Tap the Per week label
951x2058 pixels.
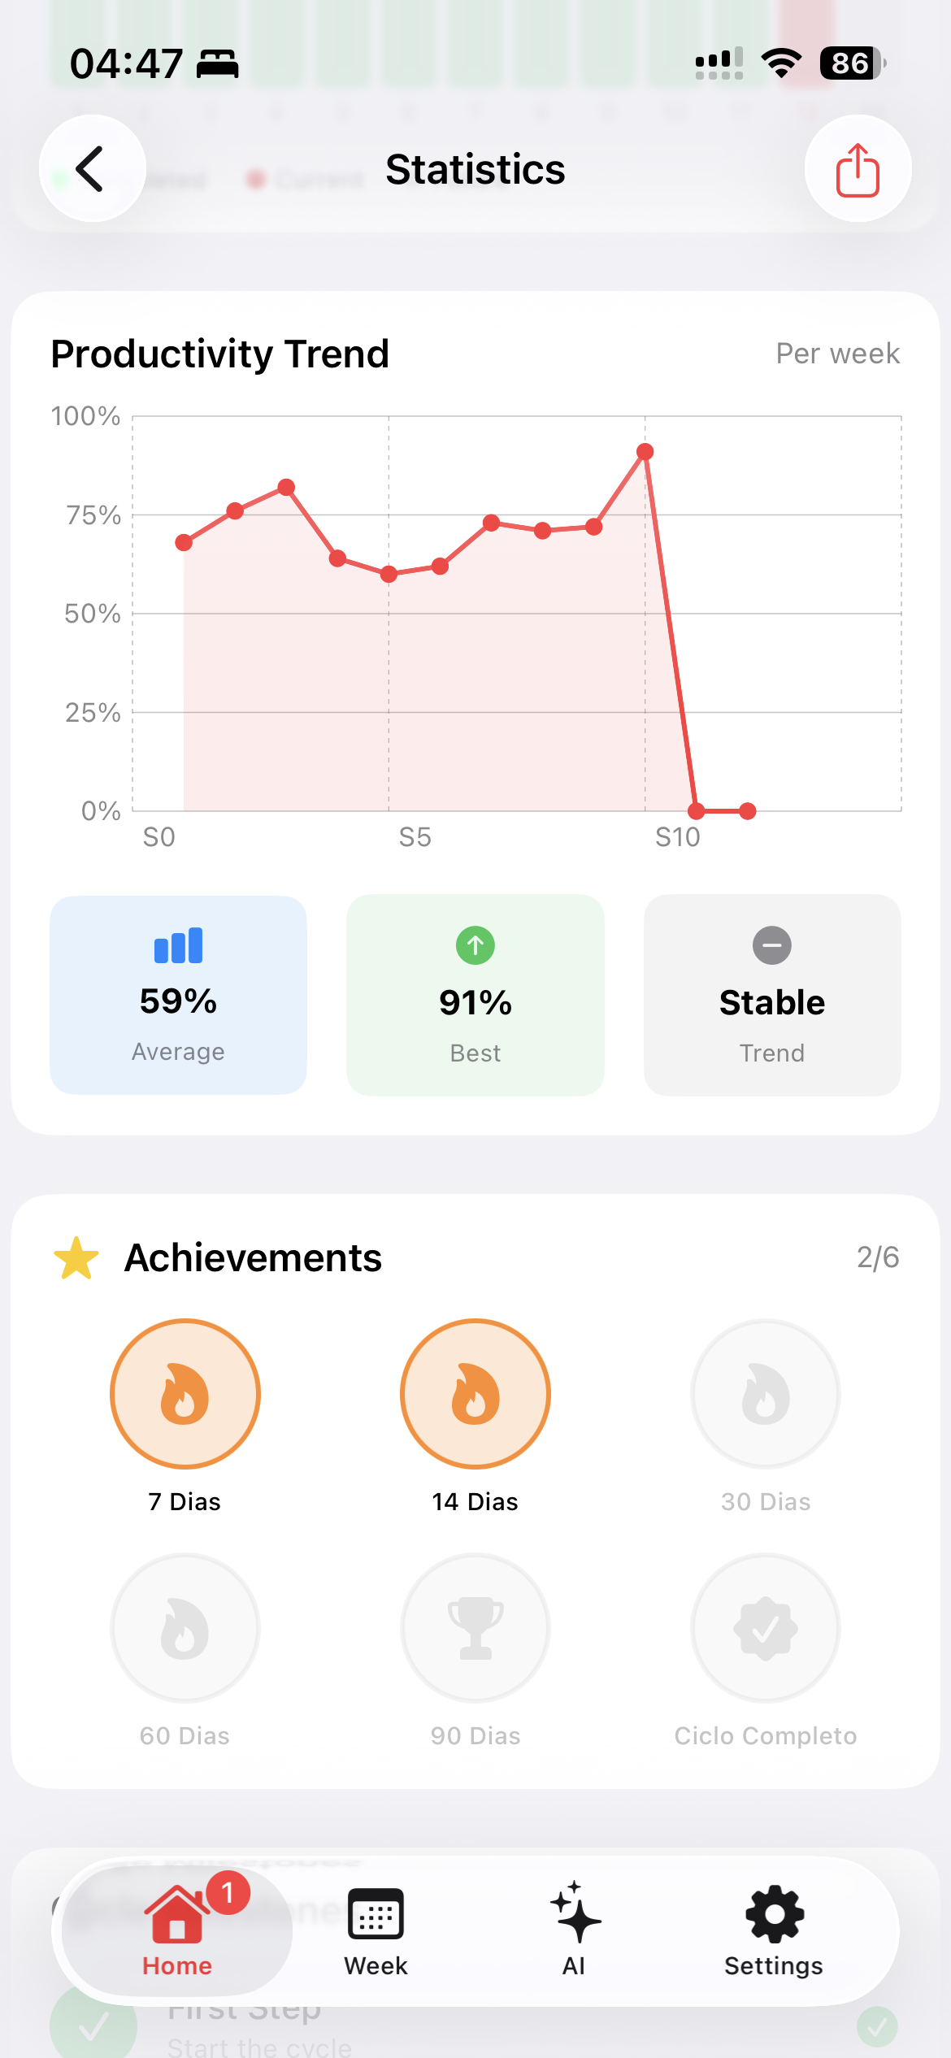point(838,353)
